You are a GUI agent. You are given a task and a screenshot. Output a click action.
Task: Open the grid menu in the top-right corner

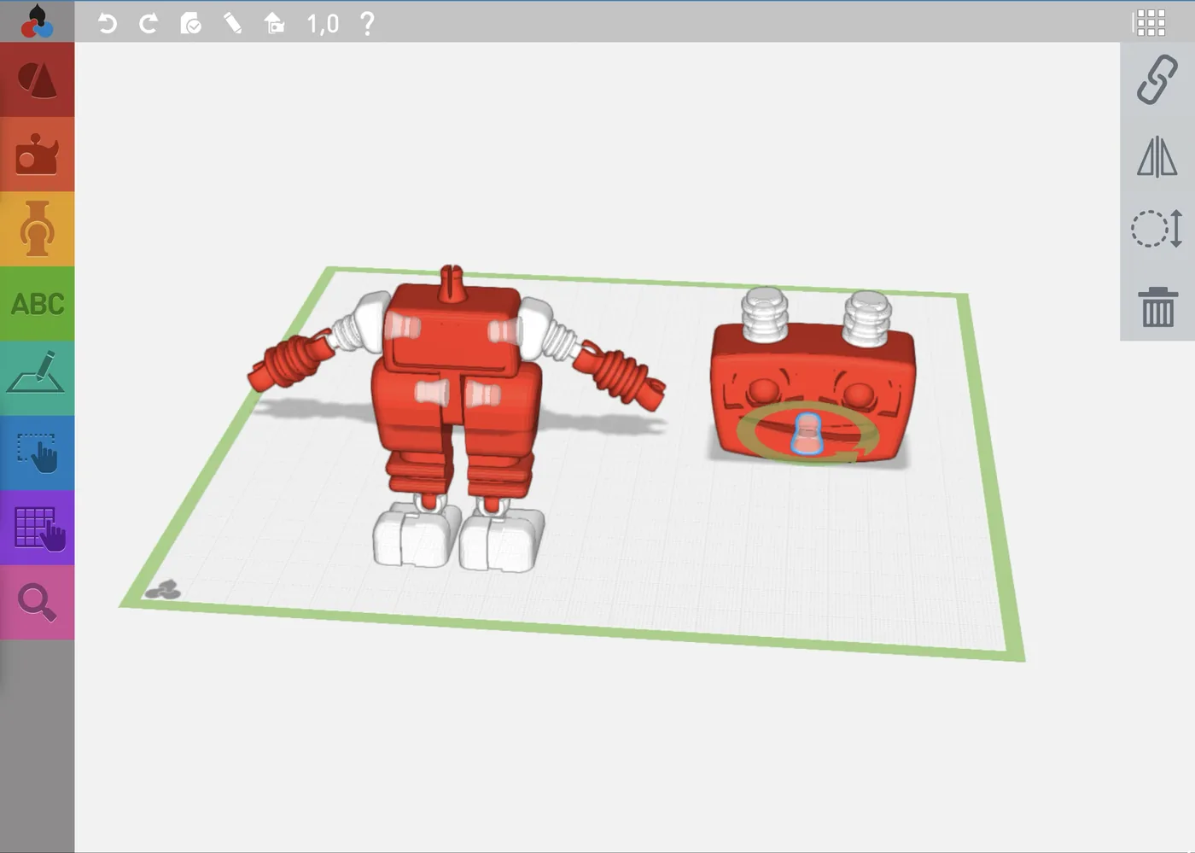(1149, 23)
